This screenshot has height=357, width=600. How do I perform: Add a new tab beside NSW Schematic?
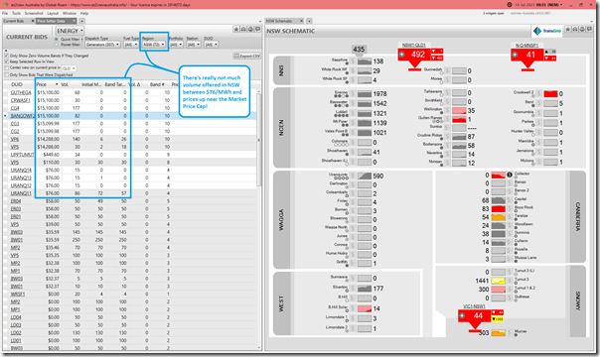[x=309, y=21]
